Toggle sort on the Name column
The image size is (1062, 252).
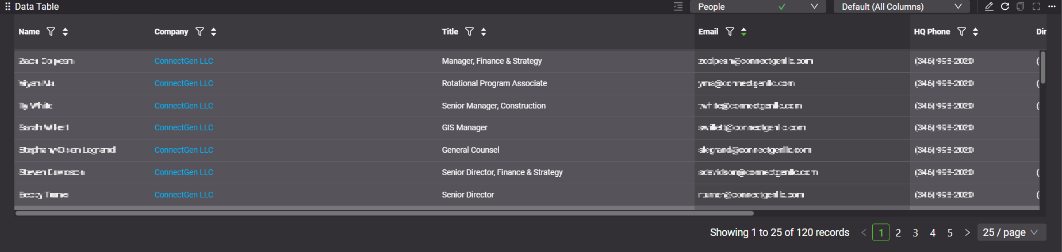click(66, 32)
